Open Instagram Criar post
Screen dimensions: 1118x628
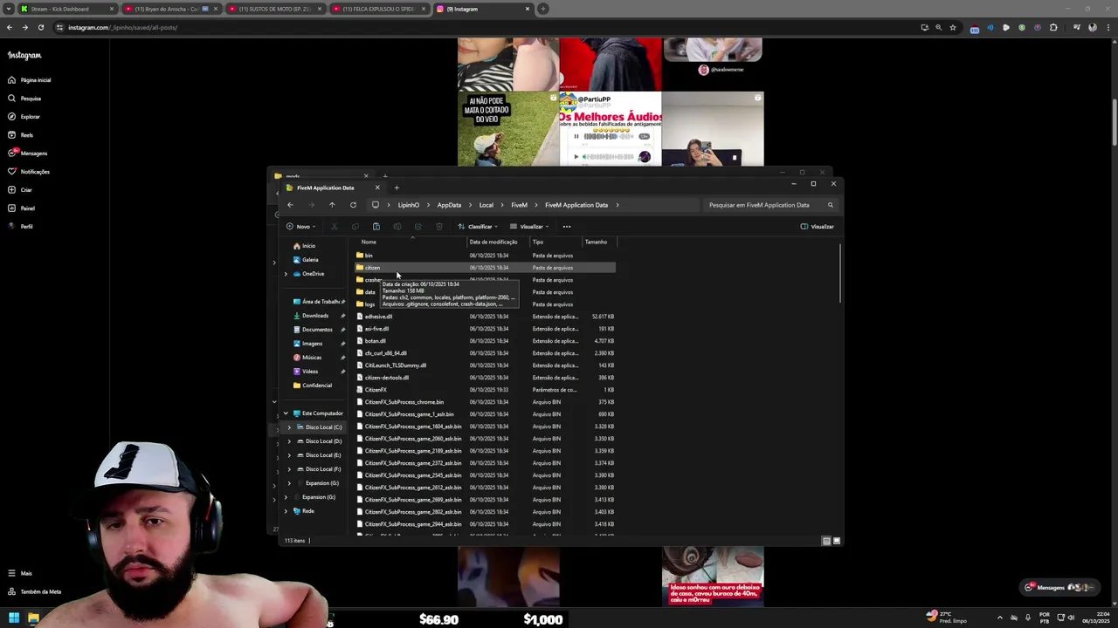[x=20, y=190]
